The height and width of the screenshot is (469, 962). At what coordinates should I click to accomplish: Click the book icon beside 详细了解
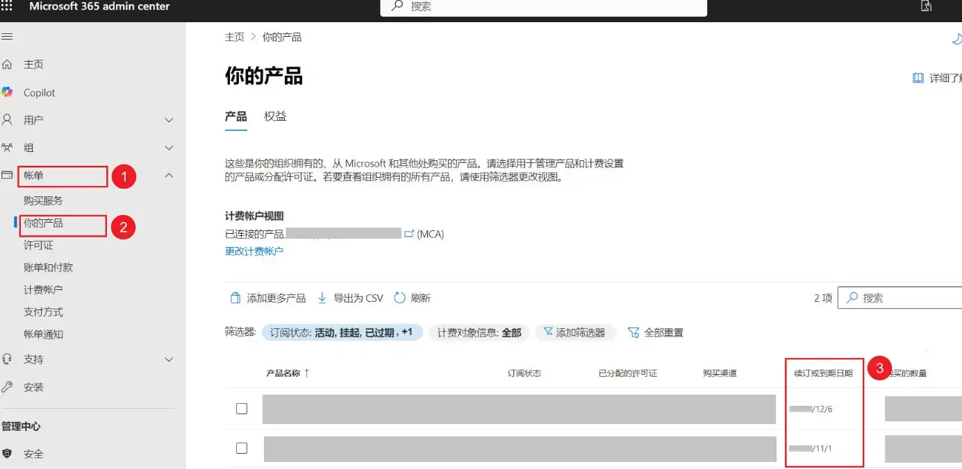[x=918, y=78]
